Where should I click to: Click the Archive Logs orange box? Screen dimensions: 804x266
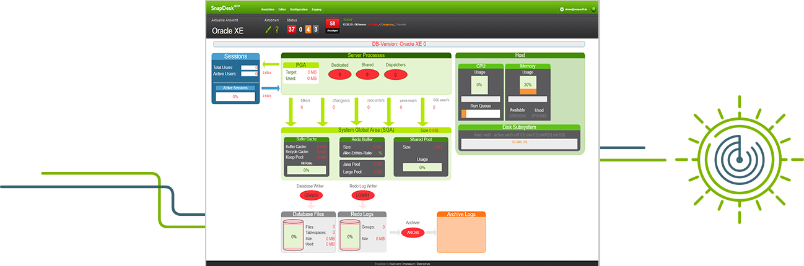461,232
